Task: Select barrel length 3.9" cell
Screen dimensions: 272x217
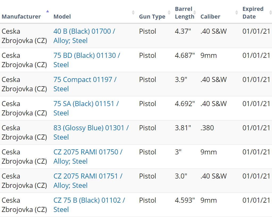Action: pyautogui.click(x=181, y=80)
